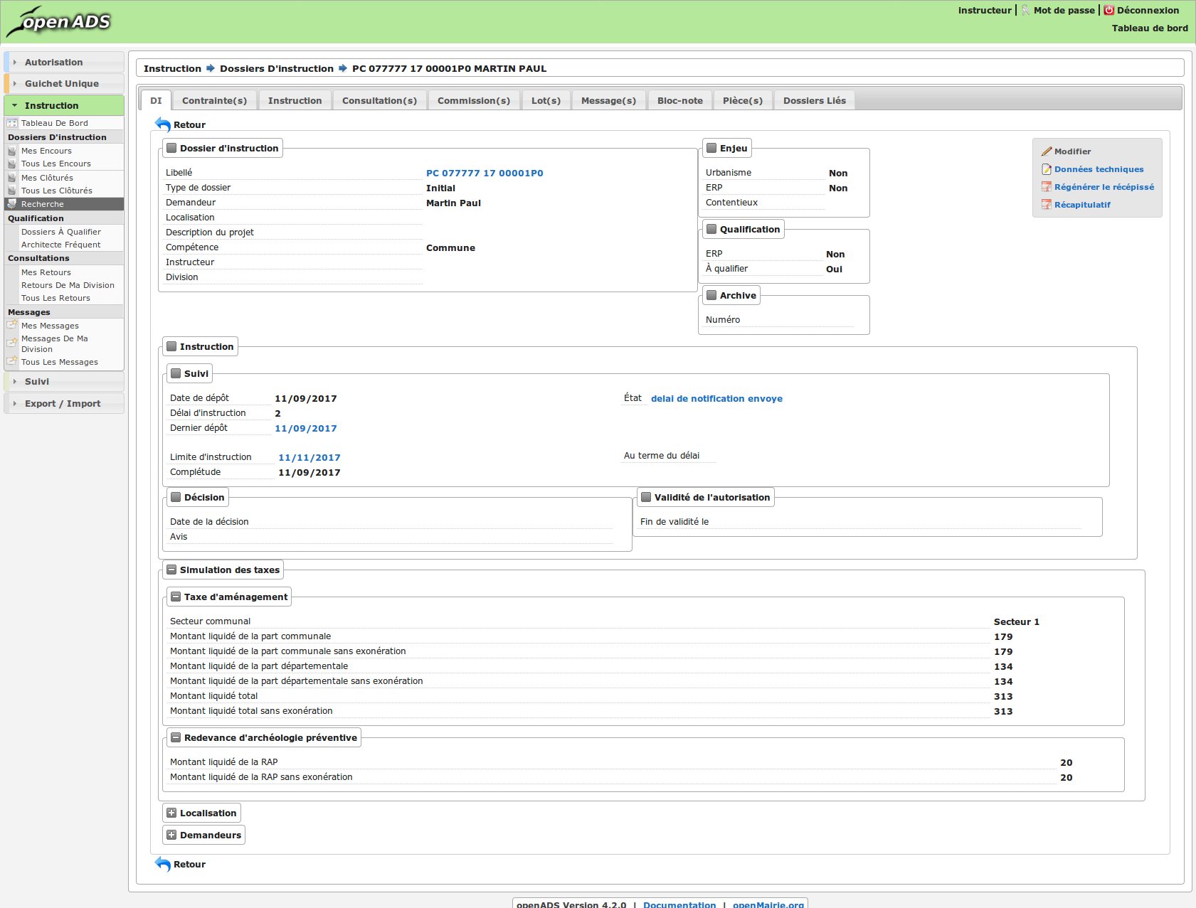Collapse the Taxe d'aménagement fieldset
The height and width of the screenshot is (908, 1196).
click(176, 597)
